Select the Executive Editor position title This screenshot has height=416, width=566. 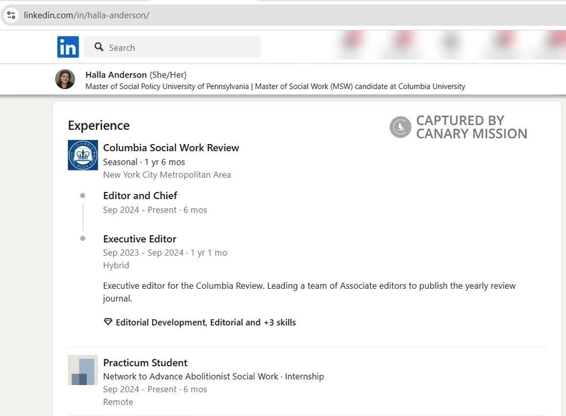pos(139,239)
